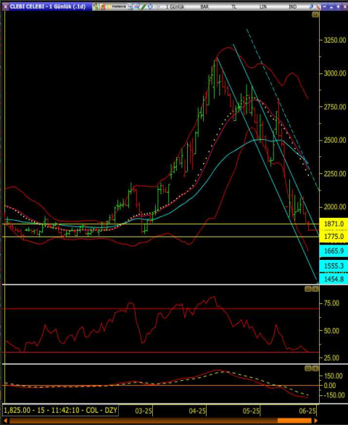348x425 pixels.
Task: Click the orange time scrollbar thumb
Action: tap(294, 421)
